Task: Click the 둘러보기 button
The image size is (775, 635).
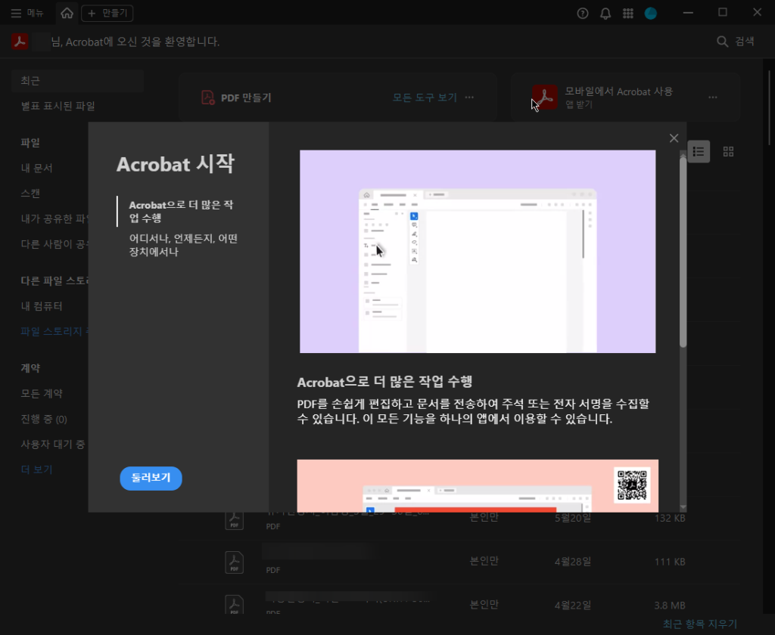Action: pyautogui.click(x=151, y=479)
